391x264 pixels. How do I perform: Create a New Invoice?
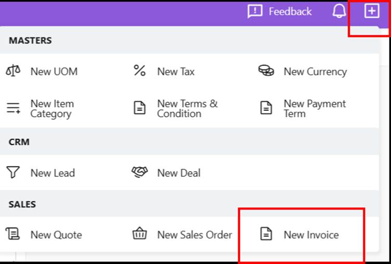click(311, 235)
